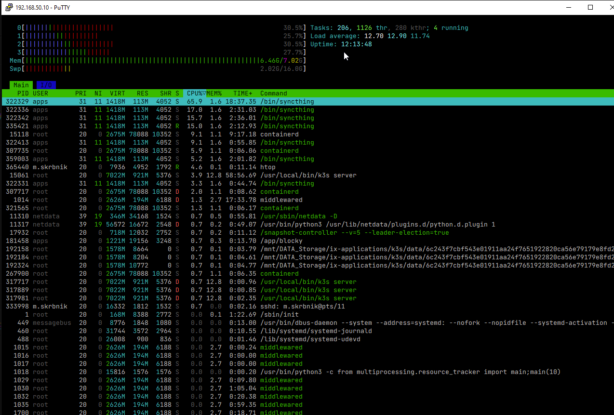Select containerd process row PID 307735
Viewport: 614px width, 415px height.
point(308,151)
